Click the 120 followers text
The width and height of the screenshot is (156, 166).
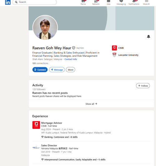(x=39, y=89)
